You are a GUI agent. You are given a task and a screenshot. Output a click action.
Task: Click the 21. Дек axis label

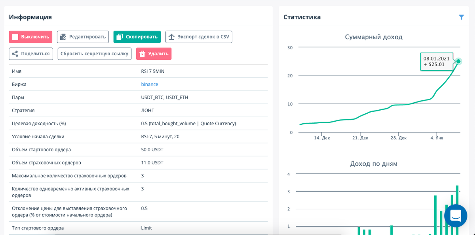(x=360, y=138)
